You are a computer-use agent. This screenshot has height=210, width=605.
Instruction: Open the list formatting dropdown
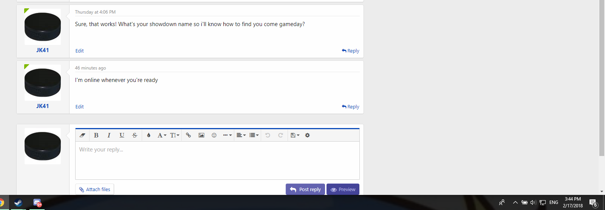pos(254,135)
